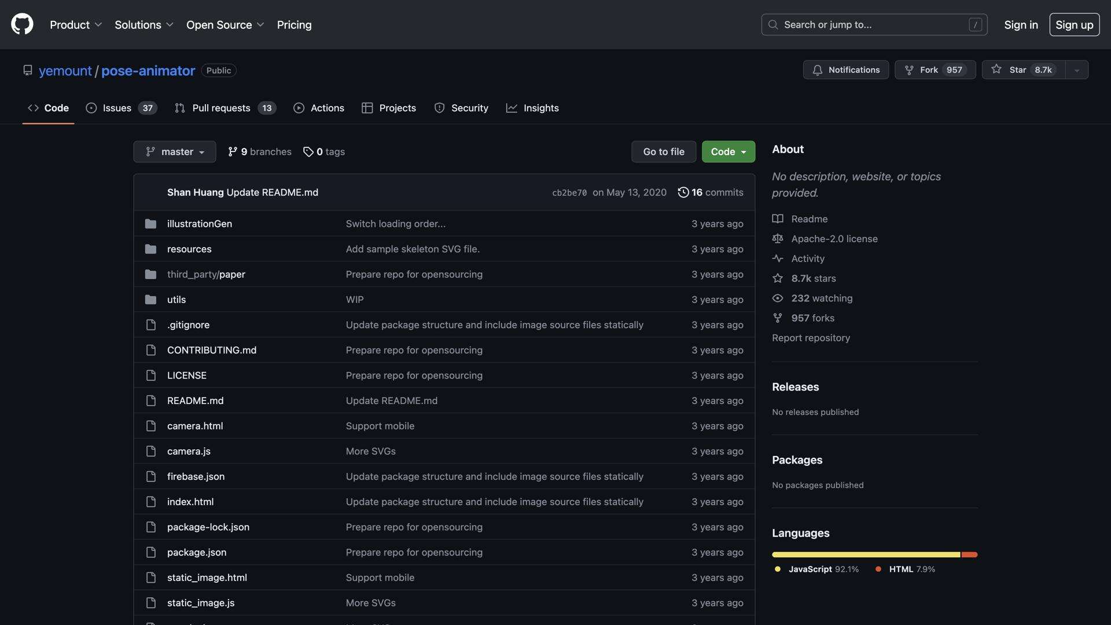Click the Go to file button

click(x=663, y=152)
